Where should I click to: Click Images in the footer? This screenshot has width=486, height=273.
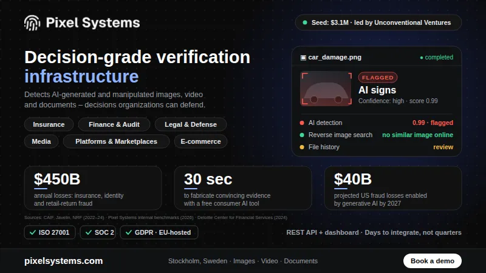244,261
